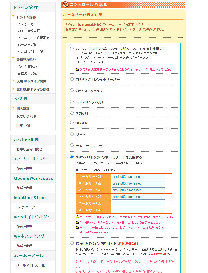Click ログアウト to log out
Screen dimensions: 208x273
tap(24, 126)
